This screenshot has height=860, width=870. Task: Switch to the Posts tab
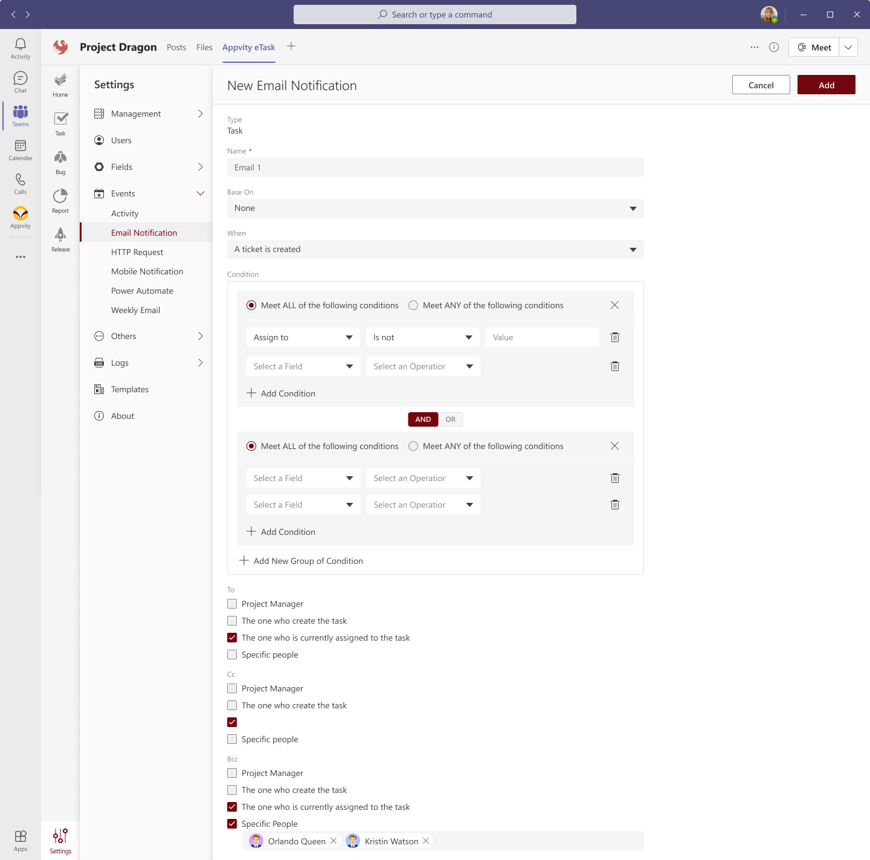pyautogui.click(x=176, y=47)
